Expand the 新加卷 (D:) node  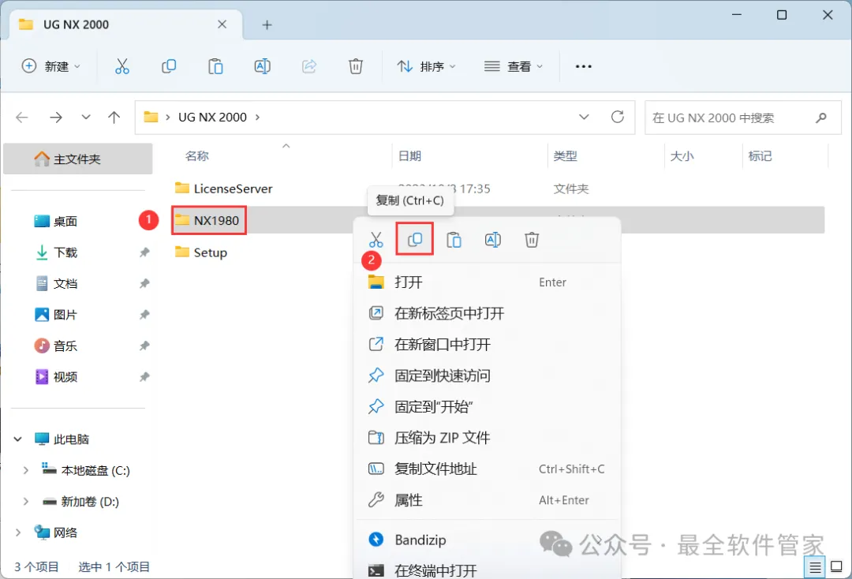[x=25, y=502]
